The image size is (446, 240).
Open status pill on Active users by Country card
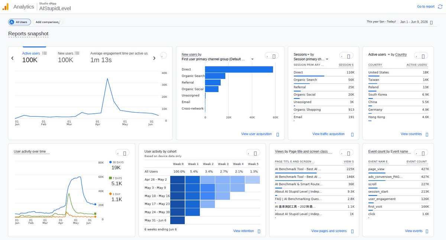421,56
